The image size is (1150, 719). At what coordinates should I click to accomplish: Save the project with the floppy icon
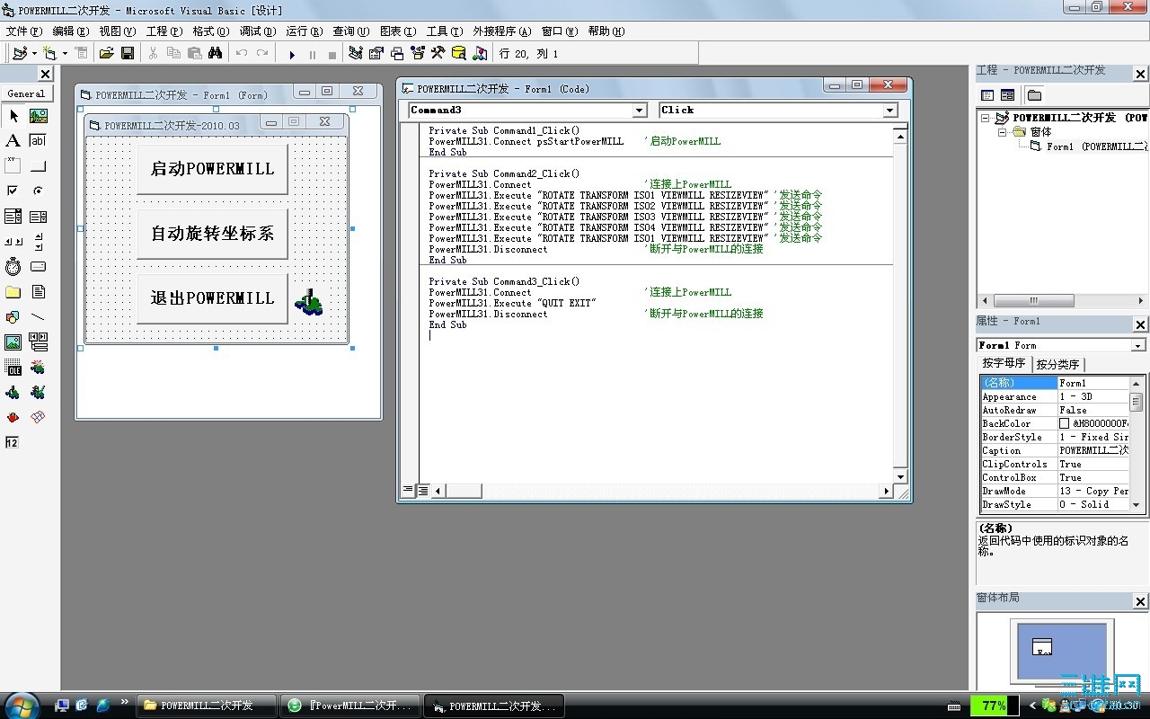pos(128,54)
